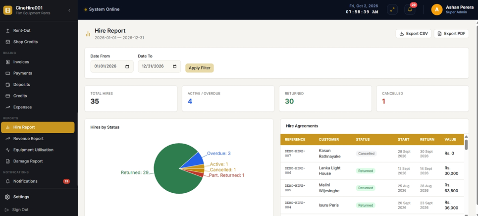Click the Ashan Perera user name
This screenshot has width=478, height=216.
[x=460, y=7]
